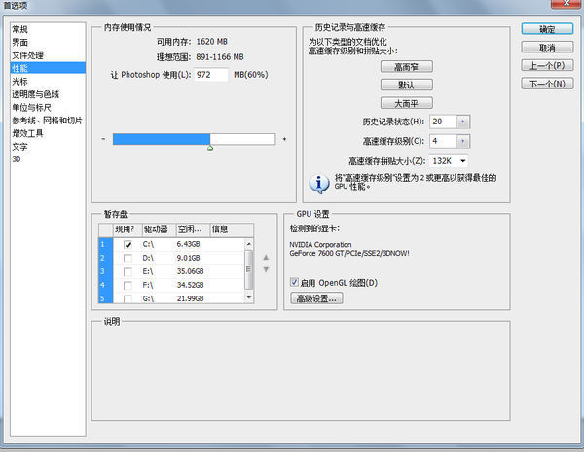Viewport: 584px width, 452px height.
Task: Enable scratch disk D:\ checkbox
Action: pyautogui.click(x=128, y=259)
